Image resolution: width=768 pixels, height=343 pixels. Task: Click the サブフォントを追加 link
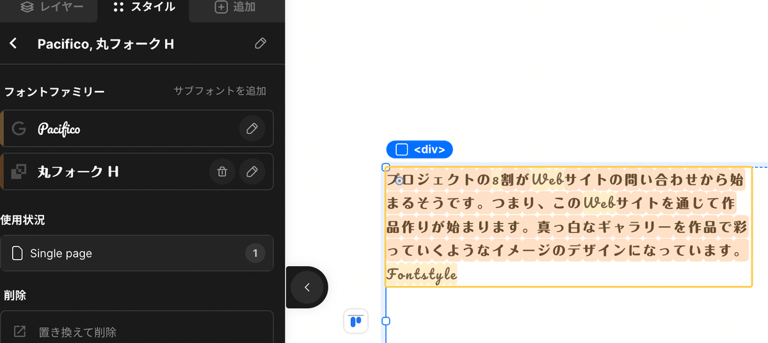click(220, 91)
